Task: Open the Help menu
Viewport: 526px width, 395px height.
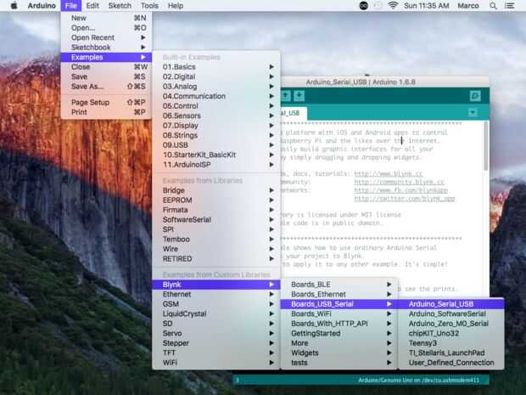Action: point(176,6)
